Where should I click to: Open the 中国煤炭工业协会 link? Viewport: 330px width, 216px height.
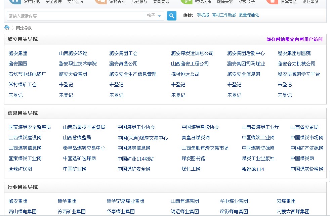click(x=136, y=127)
